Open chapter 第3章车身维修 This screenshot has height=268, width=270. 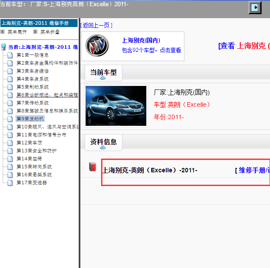[32, 71]
